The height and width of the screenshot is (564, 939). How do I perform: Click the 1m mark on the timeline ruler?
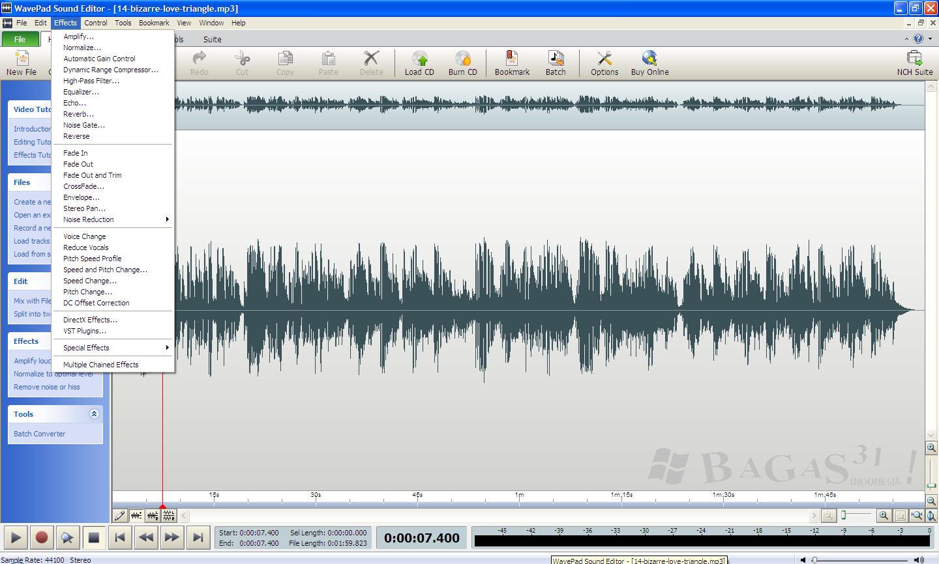(519, 495)
